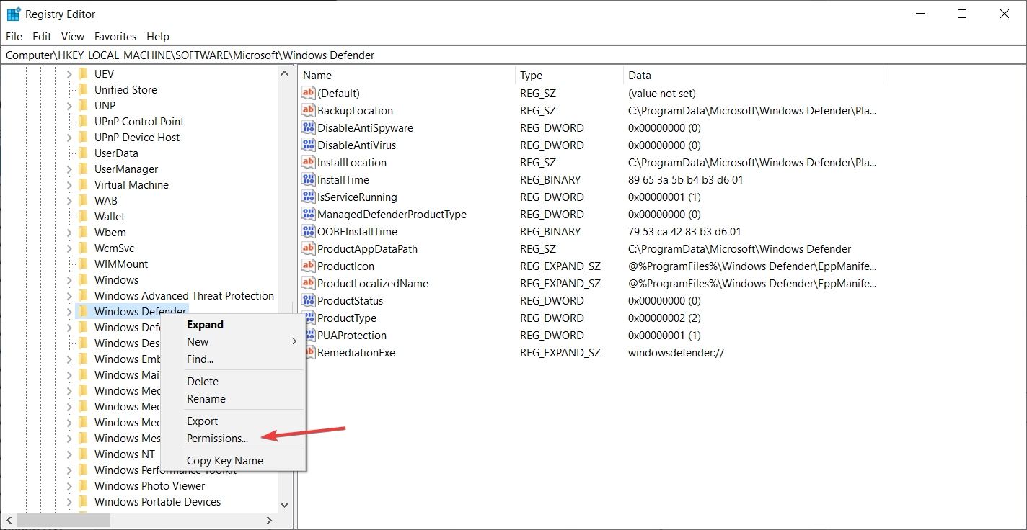1027x530 pixels.
Task: Click the horizontal scrollbar right arrow
Action: point(270,519)
